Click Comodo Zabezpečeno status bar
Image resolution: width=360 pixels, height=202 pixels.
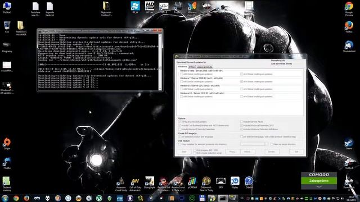[x=319, y=181]
